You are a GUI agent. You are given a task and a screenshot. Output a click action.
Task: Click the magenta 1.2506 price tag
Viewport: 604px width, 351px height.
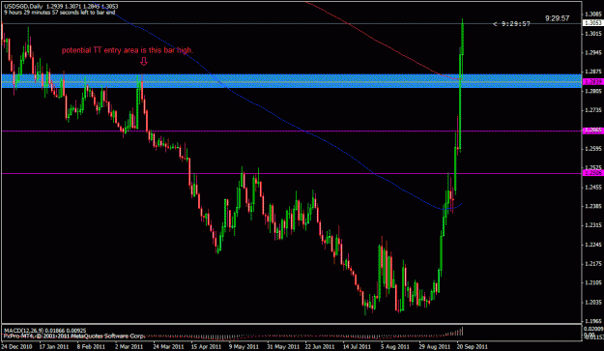(x=592, y=173)
